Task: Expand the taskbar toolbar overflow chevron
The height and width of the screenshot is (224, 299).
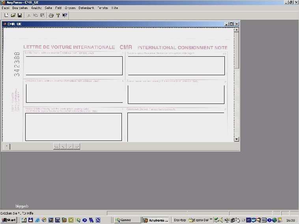Action: (211, 219)
